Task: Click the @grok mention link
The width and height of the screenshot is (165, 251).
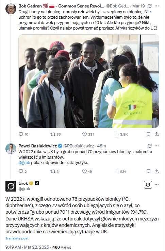Action: [24, 162]
